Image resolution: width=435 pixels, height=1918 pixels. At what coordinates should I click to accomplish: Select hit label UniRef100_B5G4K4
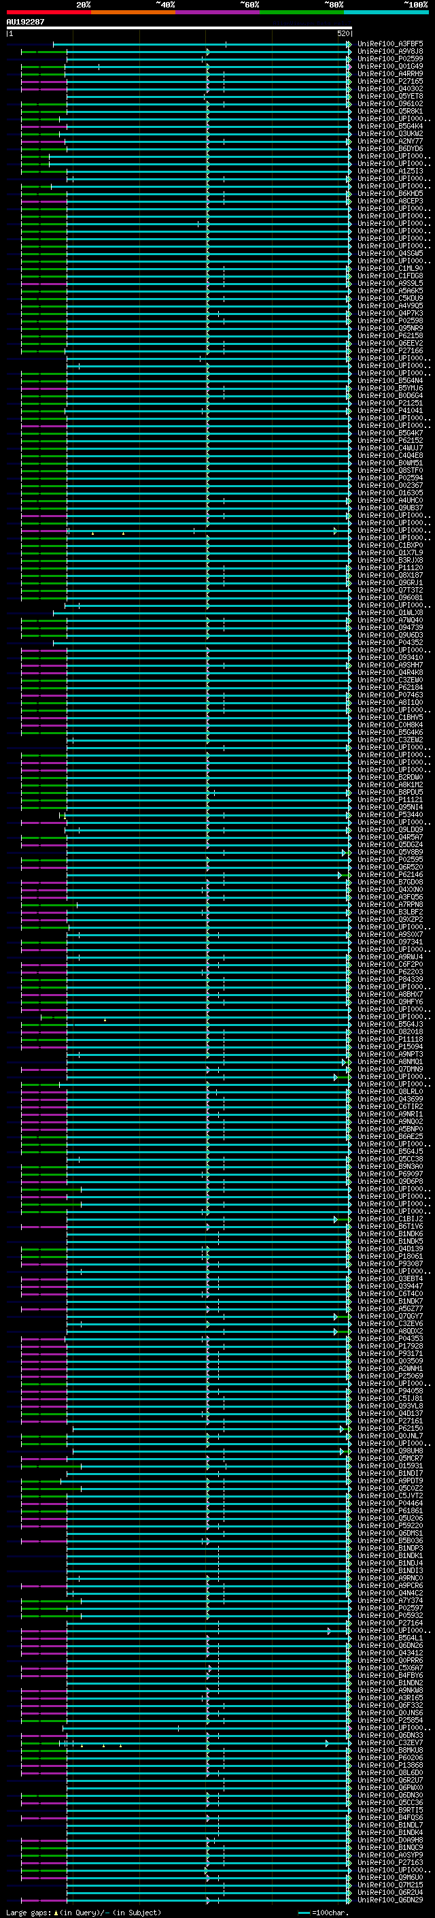coord(390,126)
